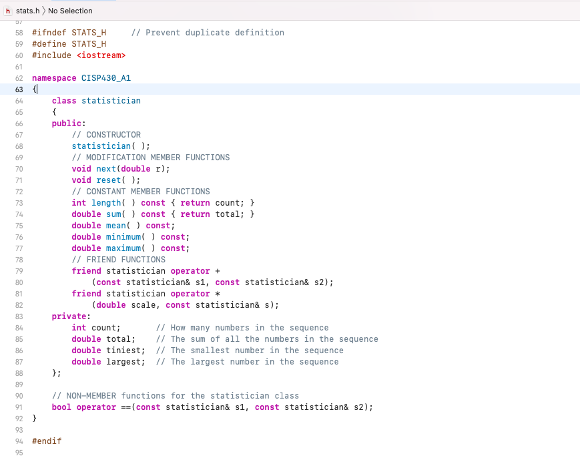The image size is (580, 470).
Task: Click line number 58 beside the #ifndef guard
Action: [x=19, y=32]
